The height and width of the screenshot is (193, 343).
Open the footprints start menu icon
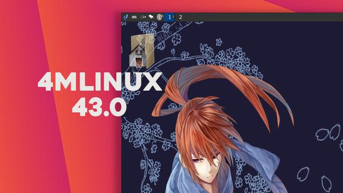[126, 17]
